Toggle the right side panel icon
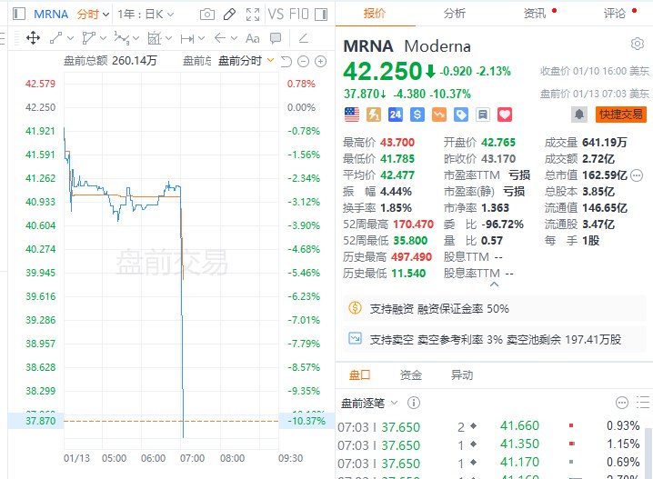Viewport: 653px width, 479px height. click(x=321, y=15)
